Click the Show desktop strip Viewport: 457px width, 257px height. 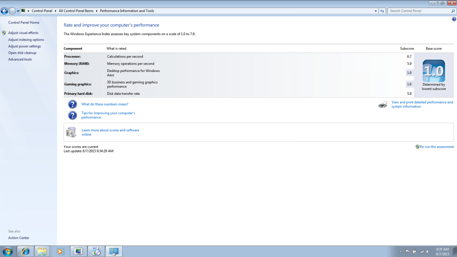tap(454, 251)
